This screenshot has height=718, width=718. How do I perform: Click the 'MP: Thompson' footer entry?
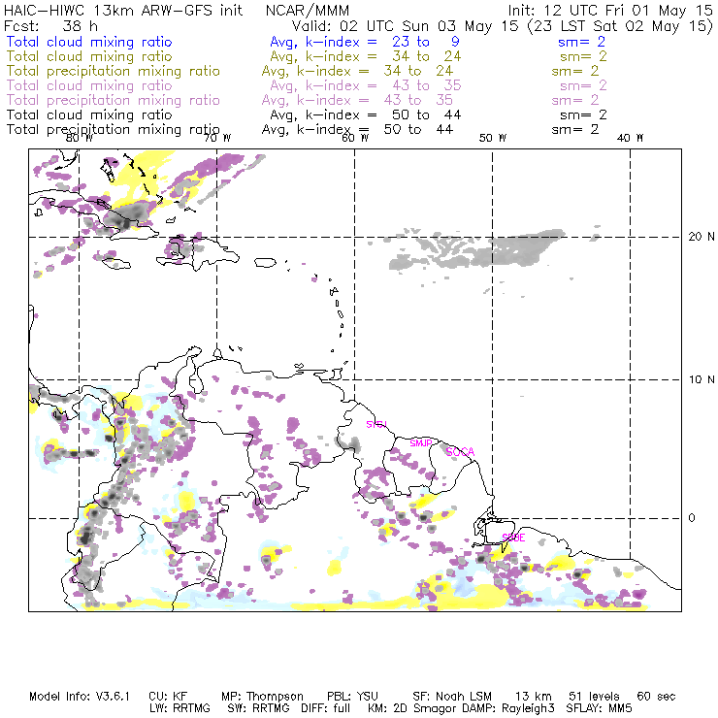click(x=262, y=697)
